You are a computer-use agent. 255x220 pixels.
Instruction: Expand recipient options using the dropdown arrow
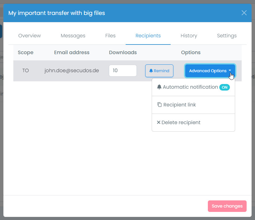tap(230, 71)
